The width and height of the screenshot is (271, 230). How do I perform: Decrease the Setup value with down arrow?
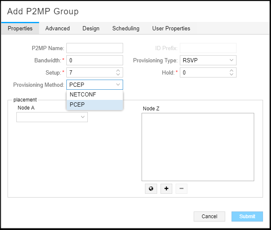pyautogui.click(x=118, y=75)
